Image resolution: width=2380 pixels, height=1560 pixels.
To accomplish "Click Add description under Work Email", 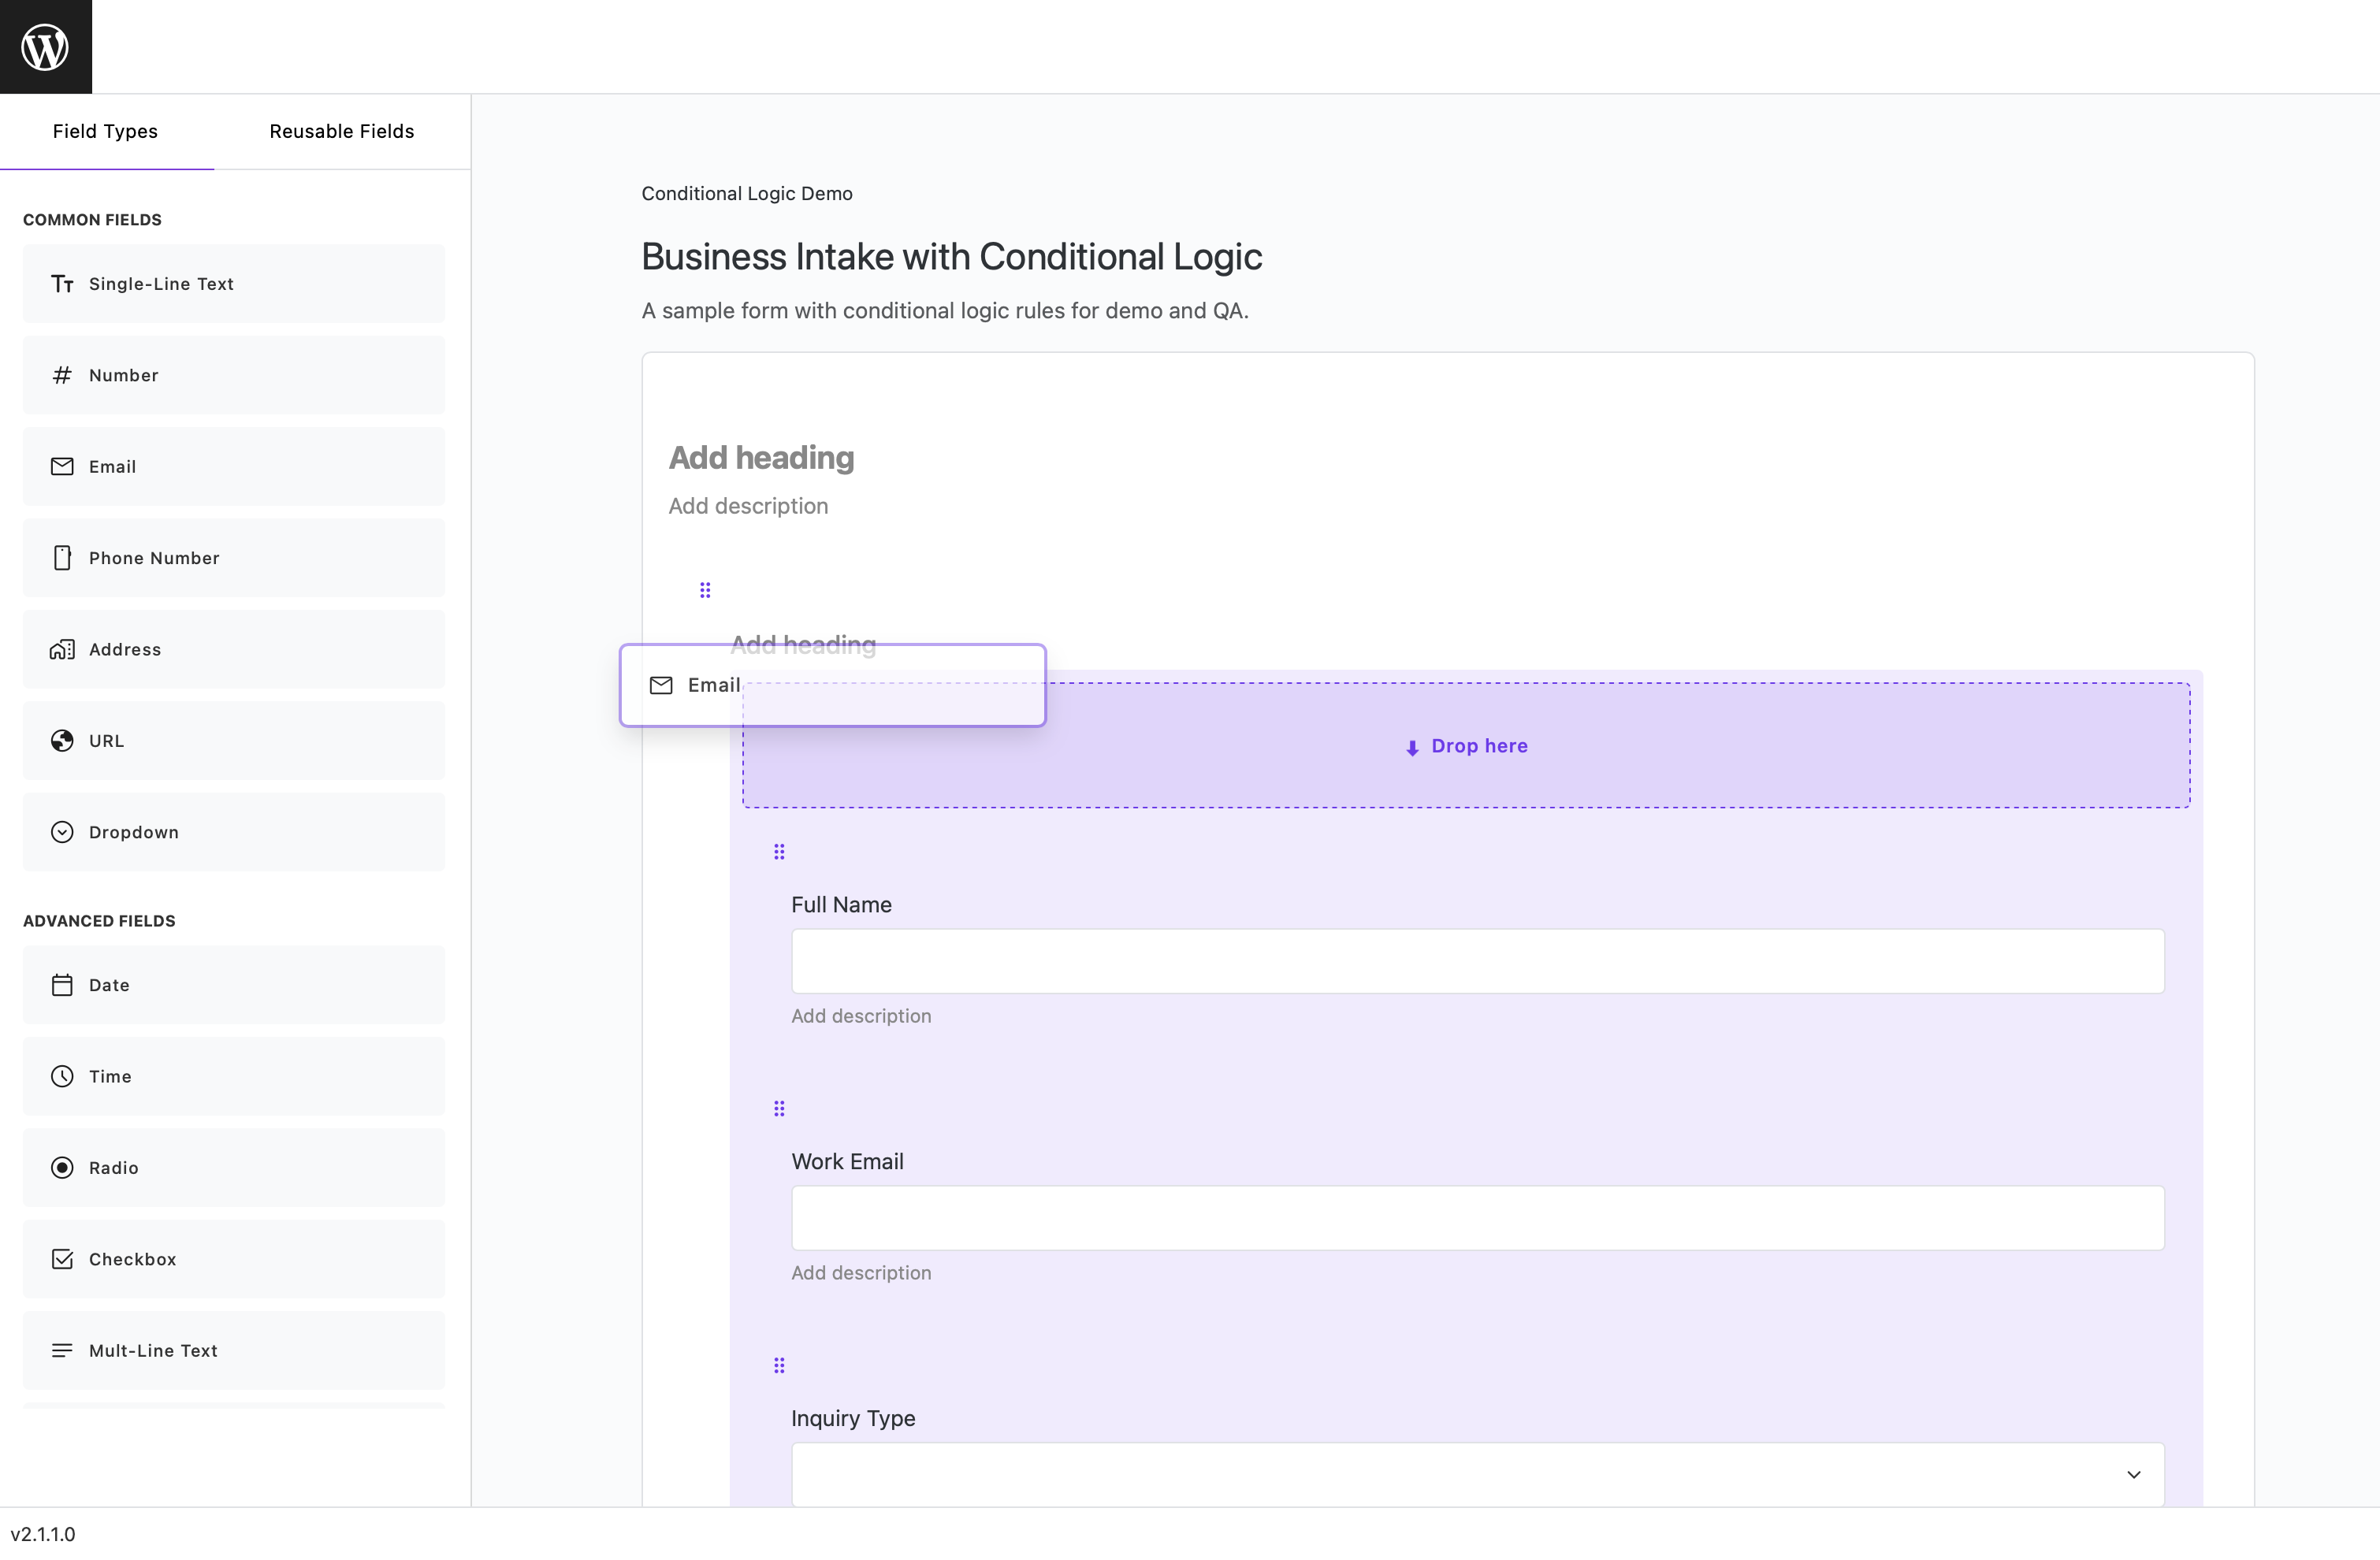I will pyautogui.click(x=862, y=1272).
